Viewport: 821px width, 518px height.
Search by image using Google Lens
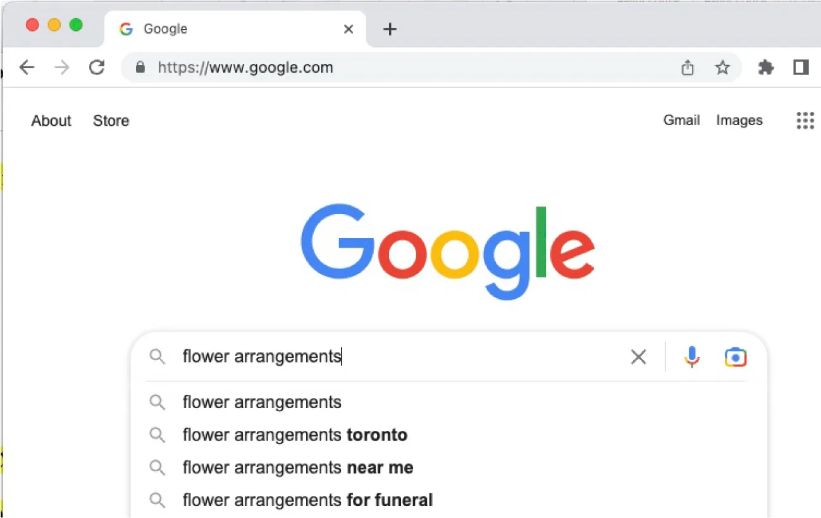(735, 357)
